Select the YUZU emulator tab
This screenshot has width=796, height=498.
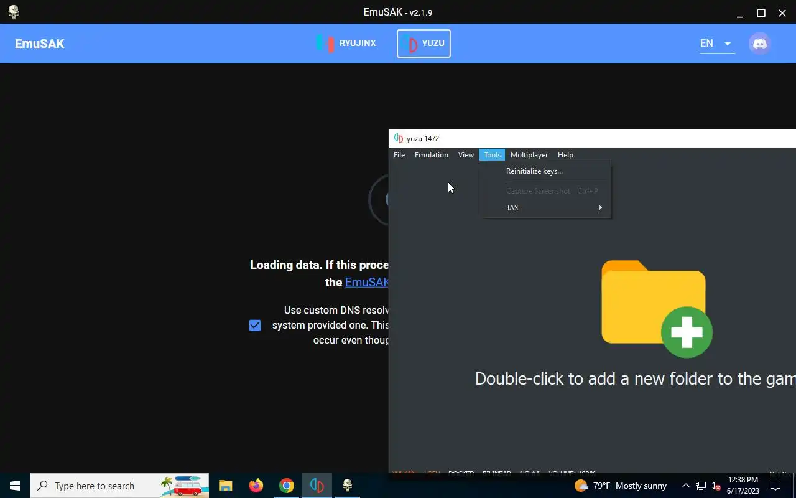[x=423, y=44]
